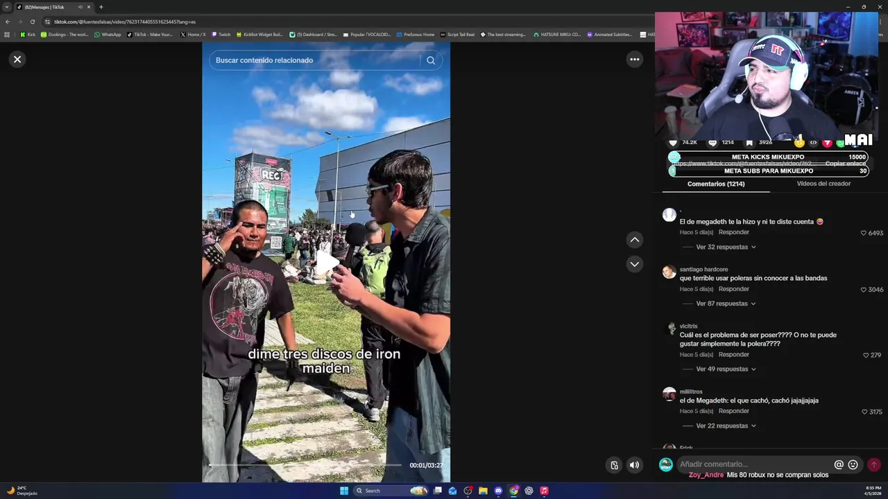This screenshot has width=888, height=499.
Task: Expand Ver 32 respuestas
Action: tap(726, 247)
